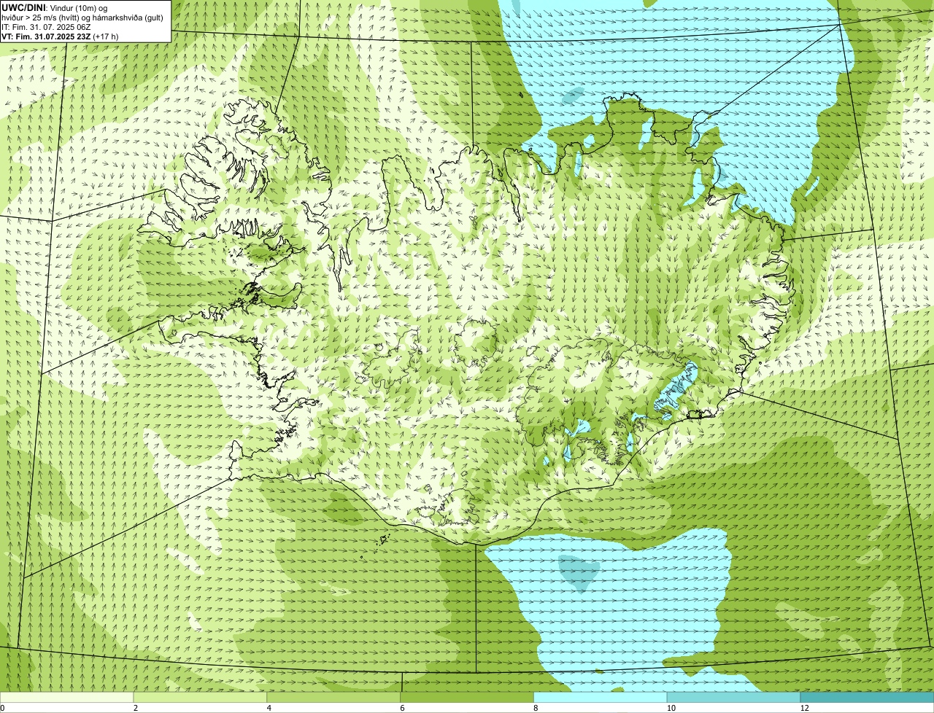This screenshot has width=934, height=713.
Task: Pick the 4–6 m/s green legend segment
Action: tap(334, 697)
